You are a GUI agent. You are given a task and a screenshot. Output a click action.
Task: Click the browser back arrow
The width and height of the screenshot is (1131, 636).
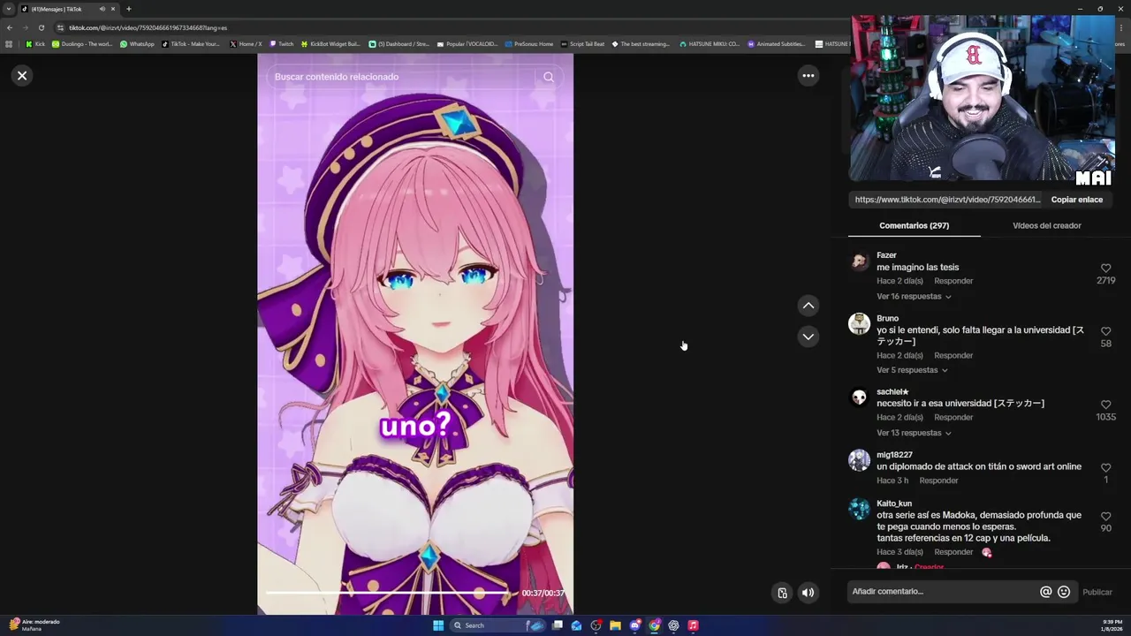coord(10,27)
